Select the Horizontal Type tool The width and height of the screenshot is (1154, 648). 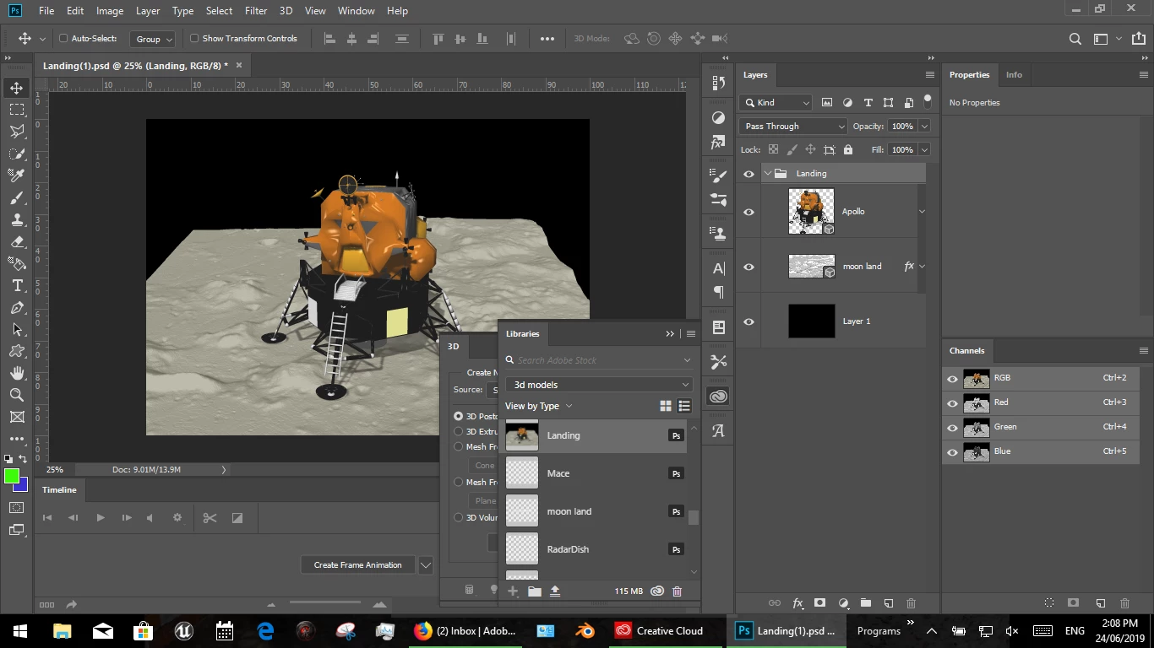(17, 286)
